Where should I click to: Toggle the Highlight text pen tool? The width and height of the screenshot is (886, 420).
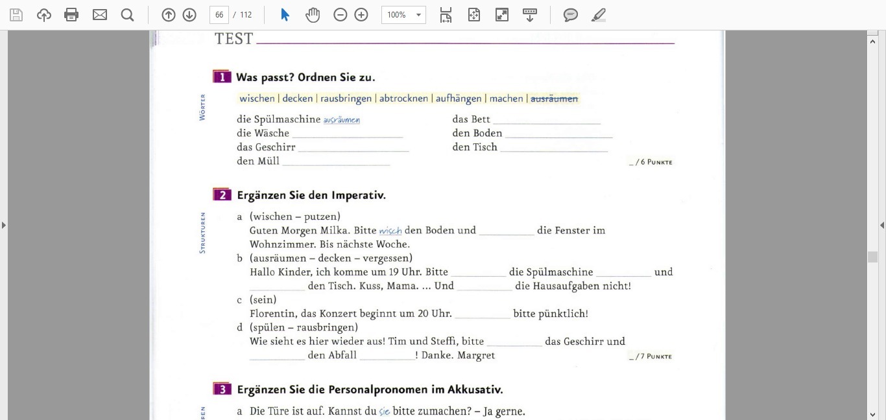click(599, 15)
